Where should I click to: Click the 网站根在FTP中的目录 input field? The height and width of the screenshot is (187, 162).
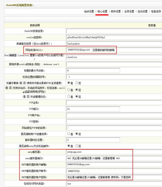coord(114,128)
